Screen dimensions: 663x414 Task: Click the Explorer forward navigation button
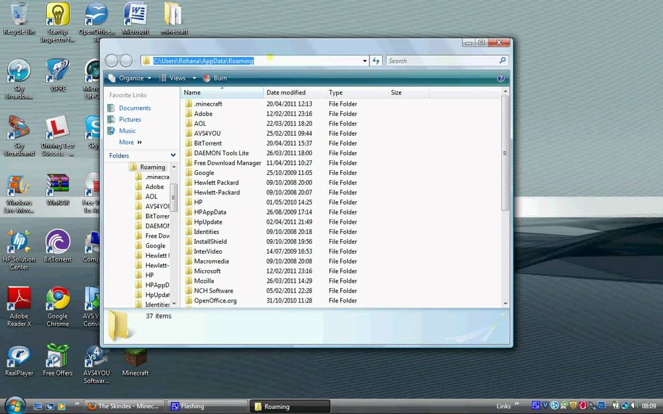coord(126,61)
